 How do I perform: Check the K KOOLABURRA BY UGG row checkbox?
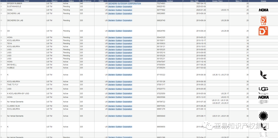(x=2, y=94)
